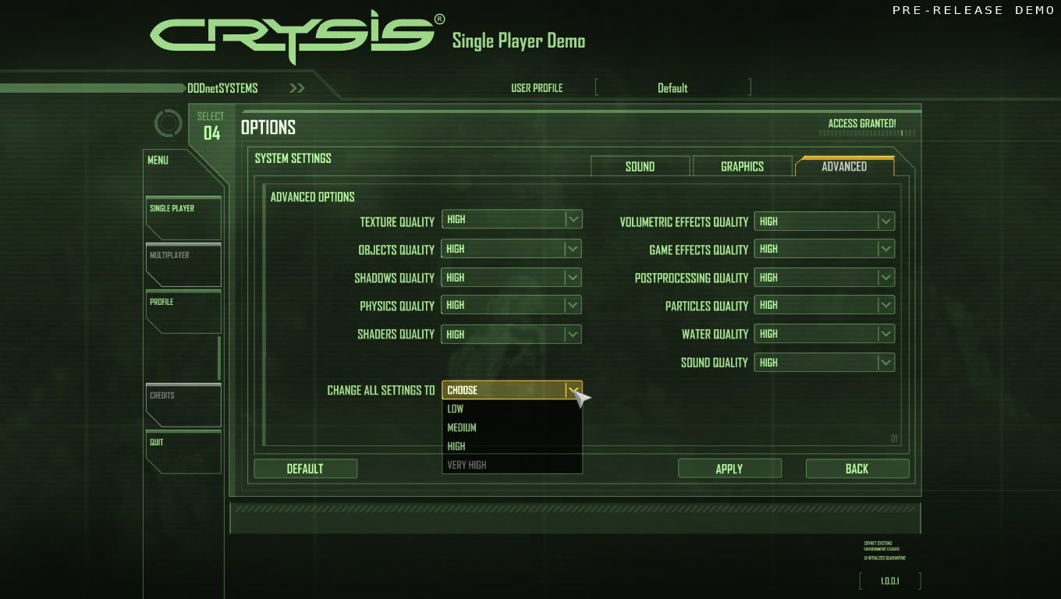The width and height of the screenshot is (1061, 599).
Task: Select Multiplayer in the side menu
Action: tap(183, 264)
